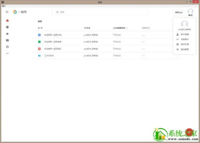Screen dimensions: 200x143
Task: Open inbox via envelope sidebar icon
Action: [x=8, y=40]
